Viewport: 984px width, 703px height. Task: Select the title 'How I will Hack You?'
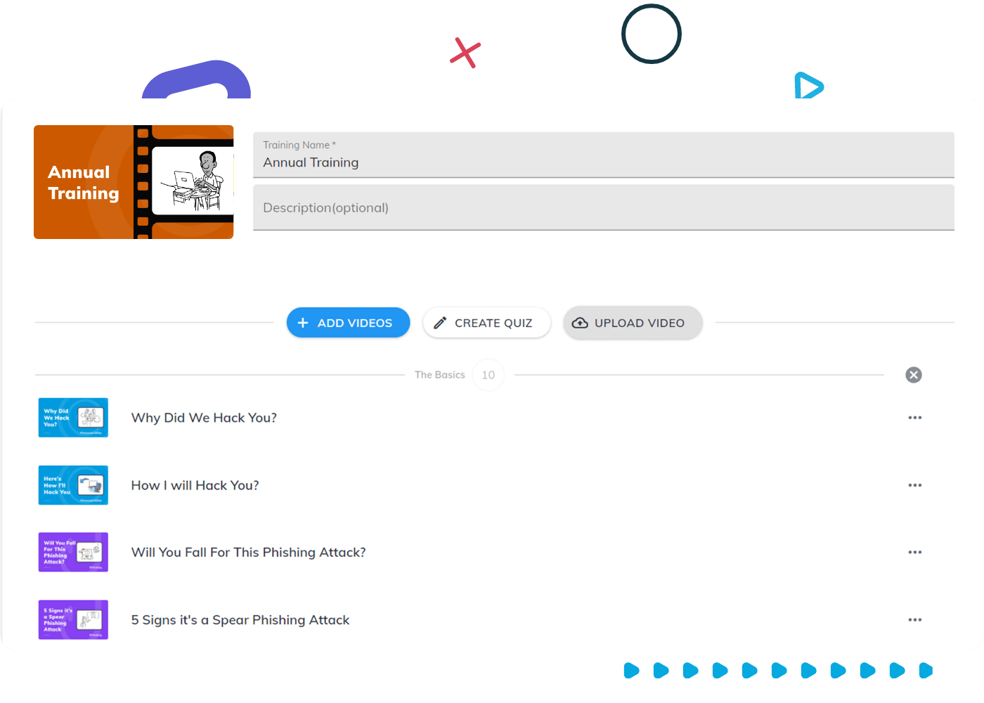click(195, 485)
